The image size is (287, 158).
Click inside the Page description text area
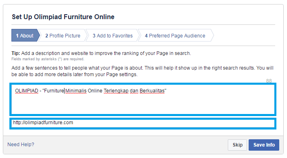(x=143, y=99)
